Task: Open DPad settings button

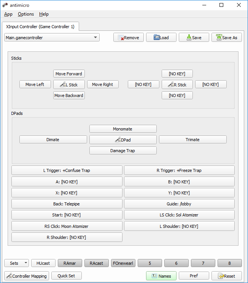Action: click(x=123, y=140)
